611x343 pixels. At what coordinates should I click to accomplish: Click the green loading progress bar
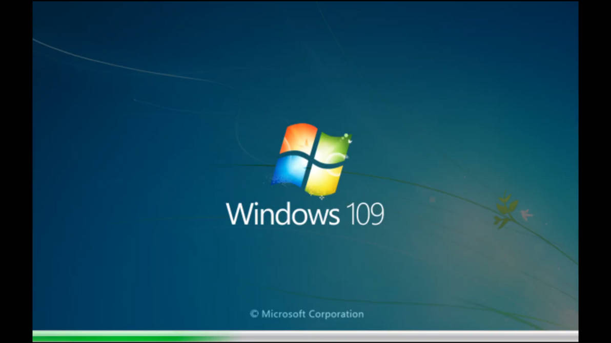tap(305, 336)
